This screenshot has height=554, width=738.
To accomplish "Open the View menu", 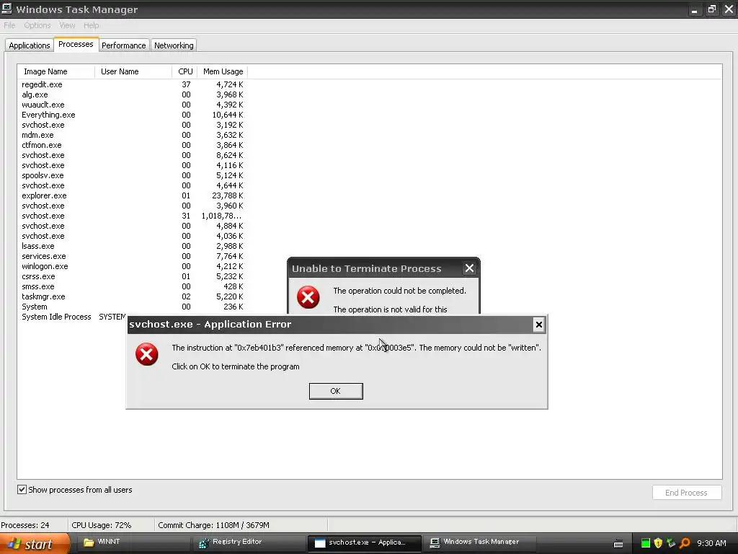I will click(x=67, y=25).
